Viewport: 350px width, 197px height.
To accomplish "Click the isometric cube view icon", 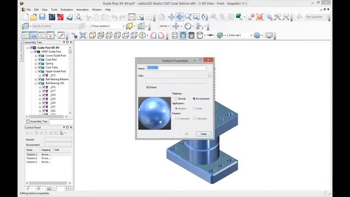I will [142, 35].
